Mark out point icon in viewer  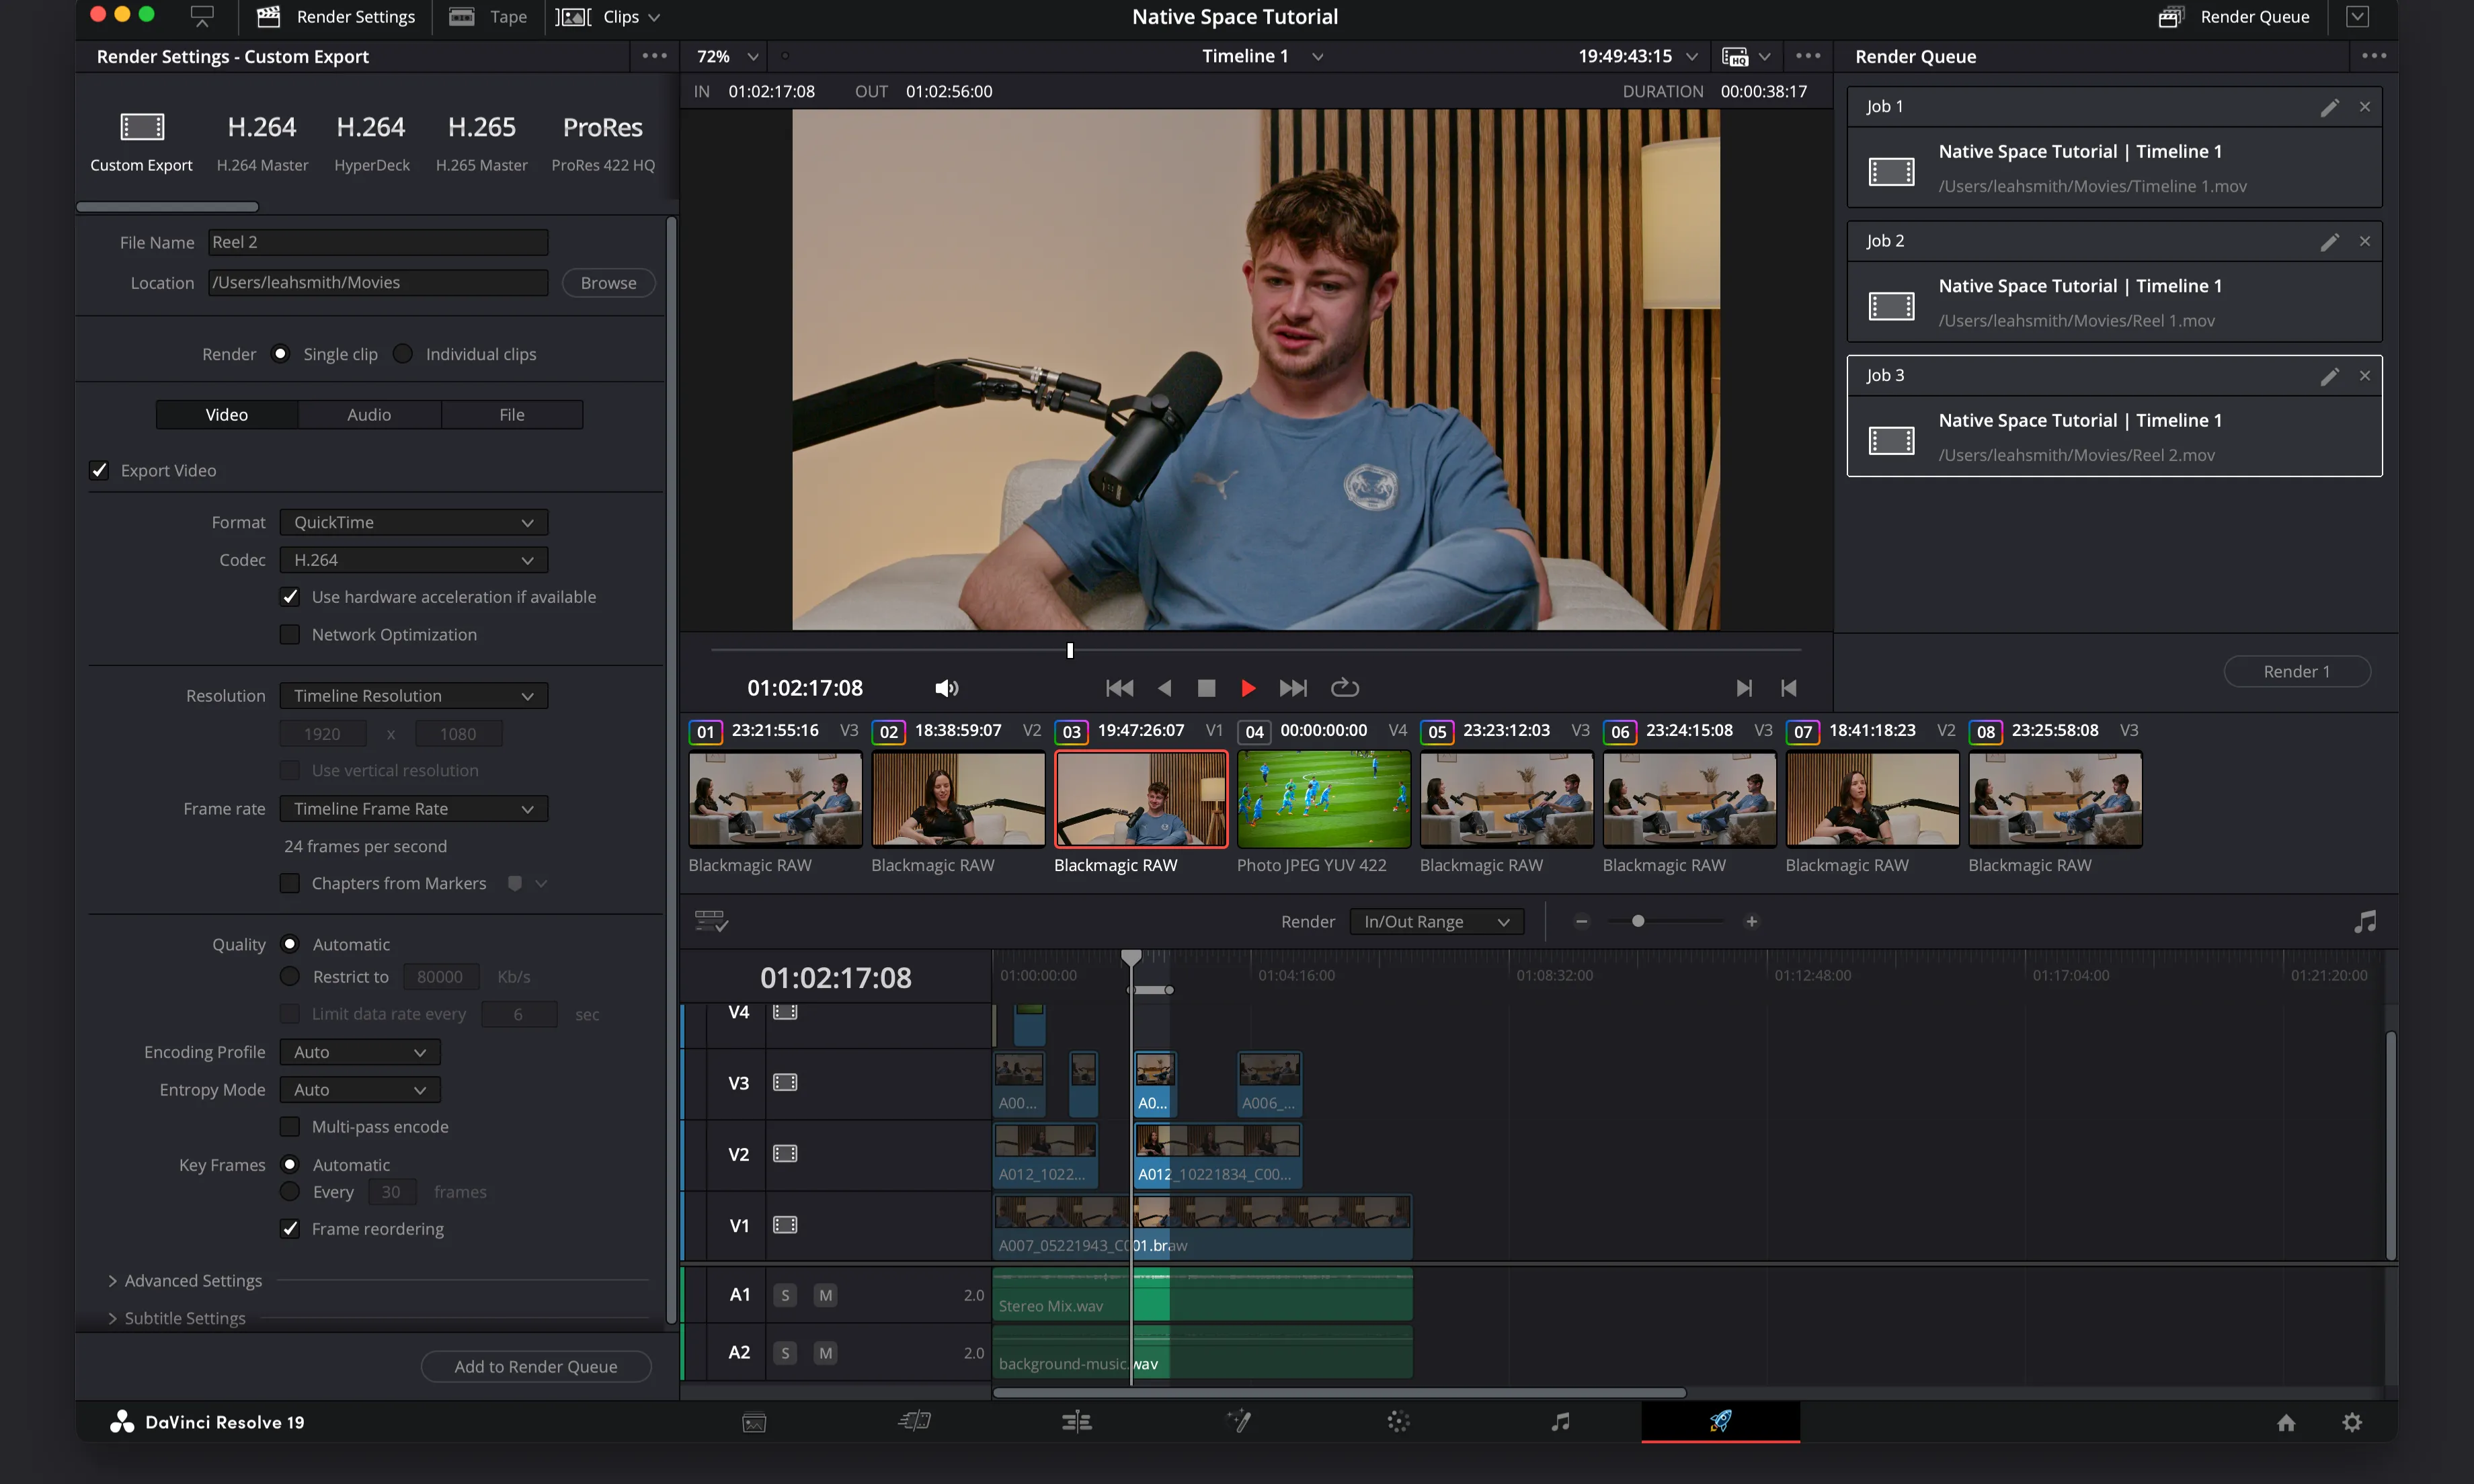pos(1789,688)
